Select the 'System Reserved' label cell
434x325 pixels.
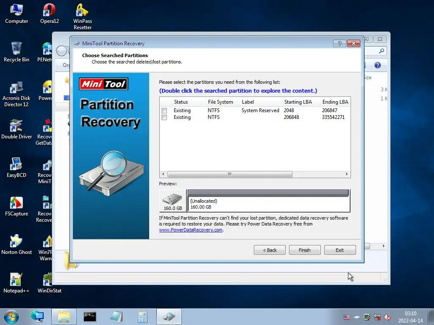(x=260, y=110)
